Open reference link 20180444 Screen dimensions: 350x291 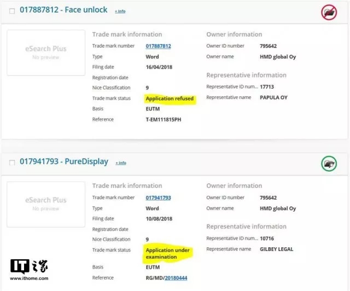176,278
